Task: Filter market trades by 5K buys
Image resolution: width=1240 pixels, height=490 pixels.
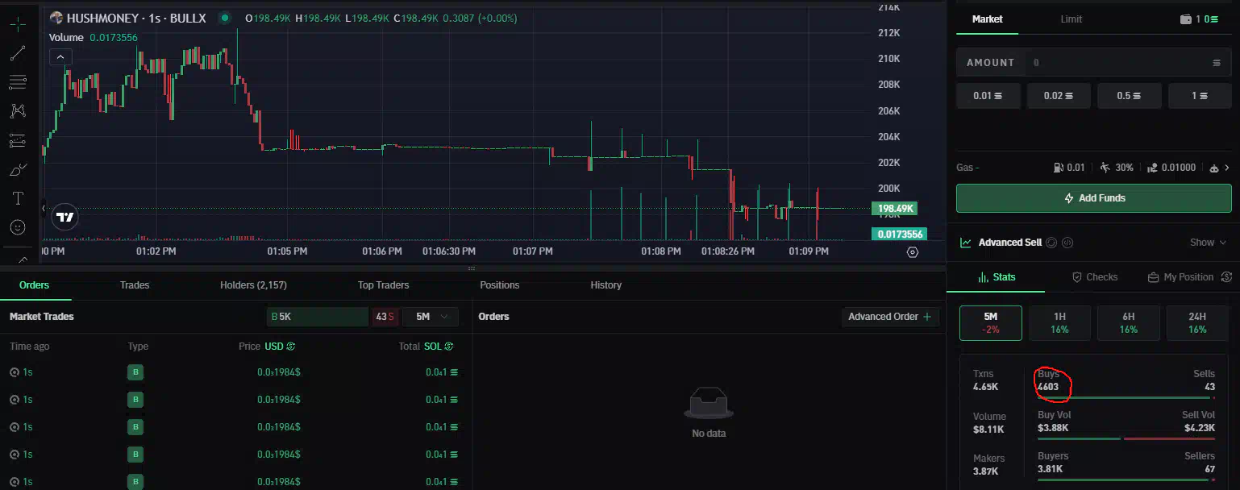Action: point(318,317)
